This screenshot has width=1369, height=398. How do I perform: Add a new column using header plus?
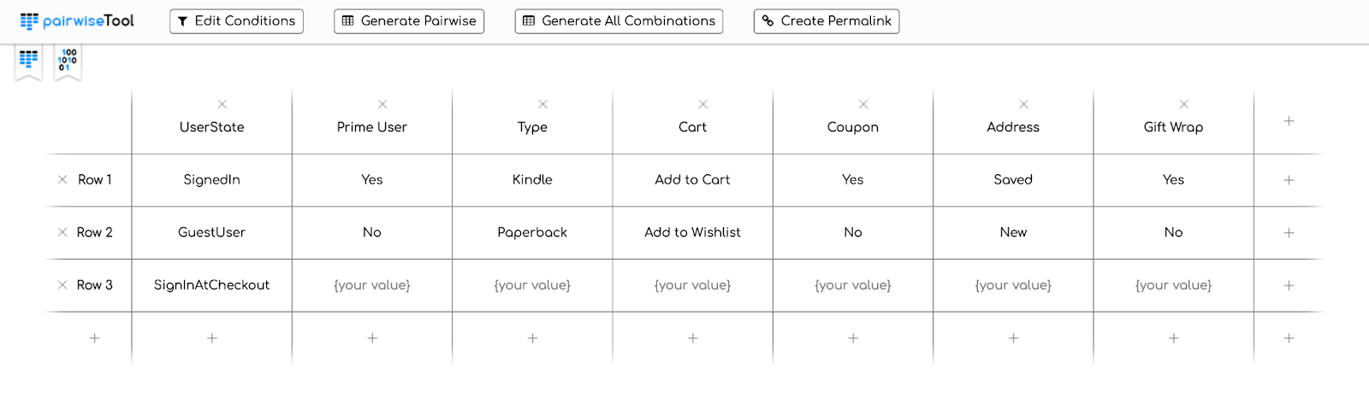point(1289,121)
